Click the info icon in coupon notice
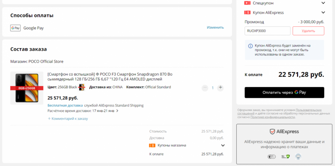The width and height of the screenshot is (335, 166). (x=250, y=46)
